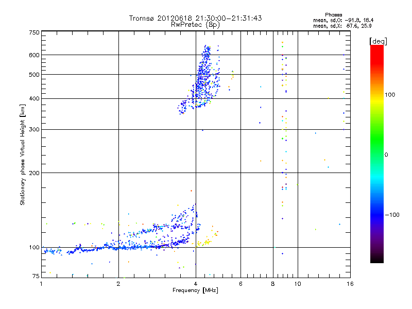The width and height of the screenshot is (412, 309).
Task: Click the y-axis label '500'
Action: 35,75
